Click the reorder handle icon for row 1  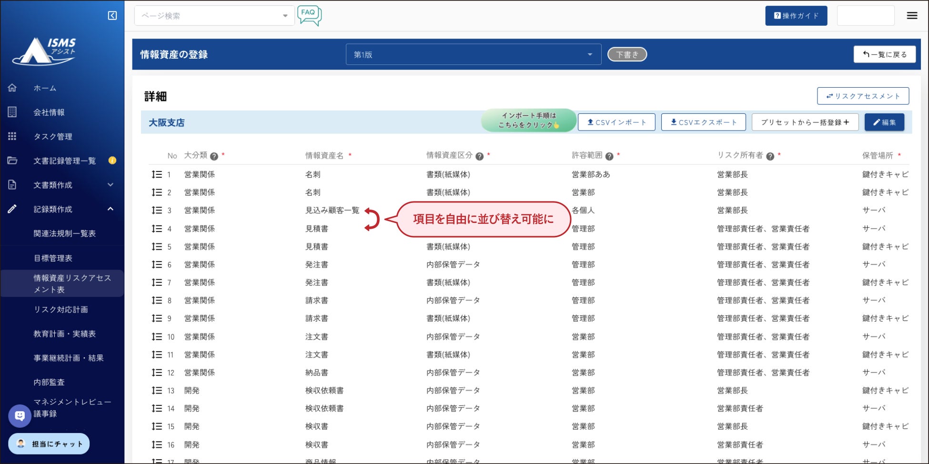157,174
